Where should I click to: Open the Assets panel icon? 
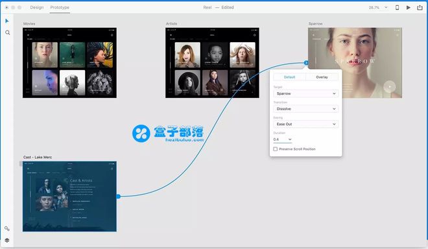coord(7,228)
